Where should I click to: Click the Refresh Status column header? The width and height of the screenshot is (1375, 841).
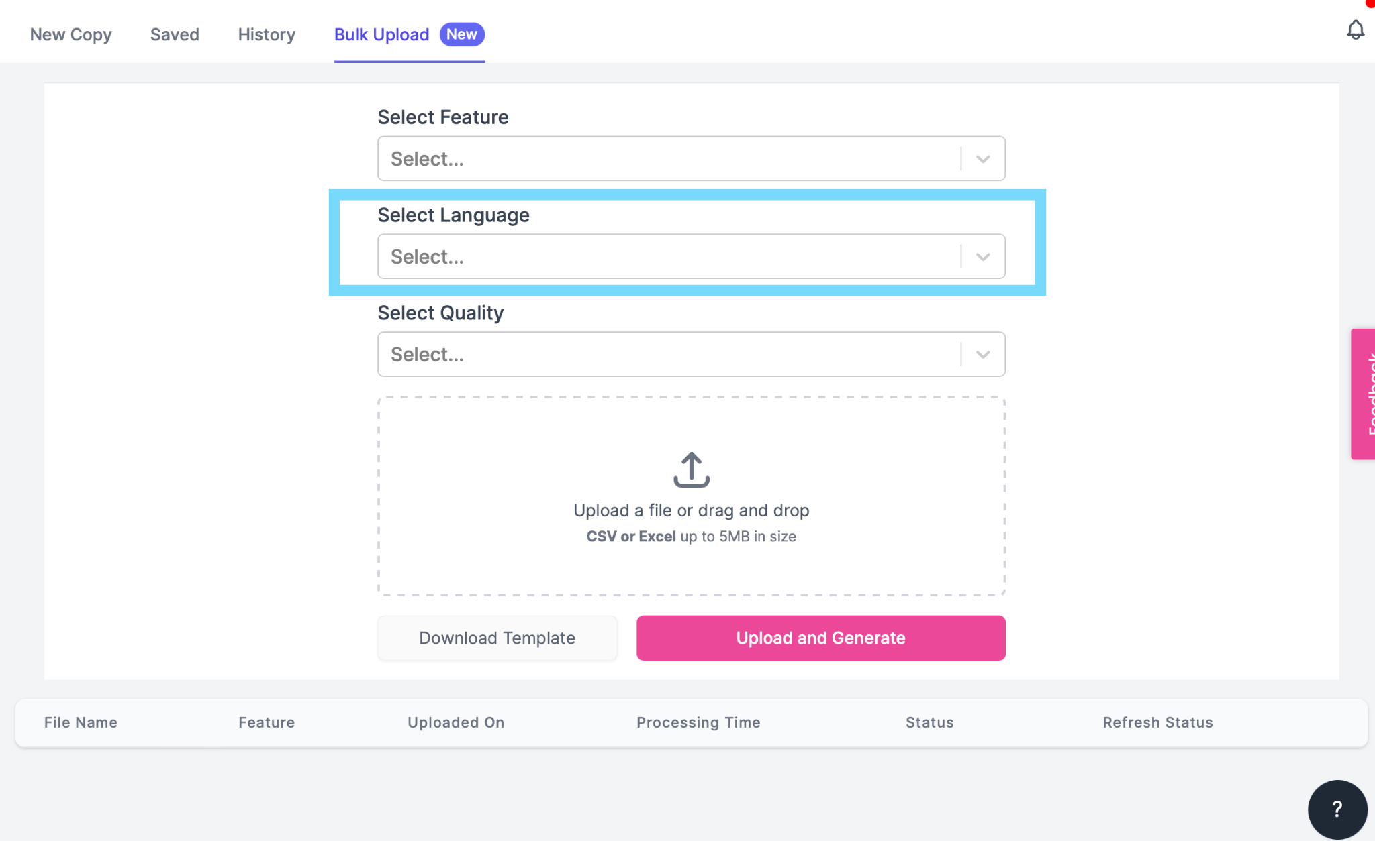tap(1157, 722)
